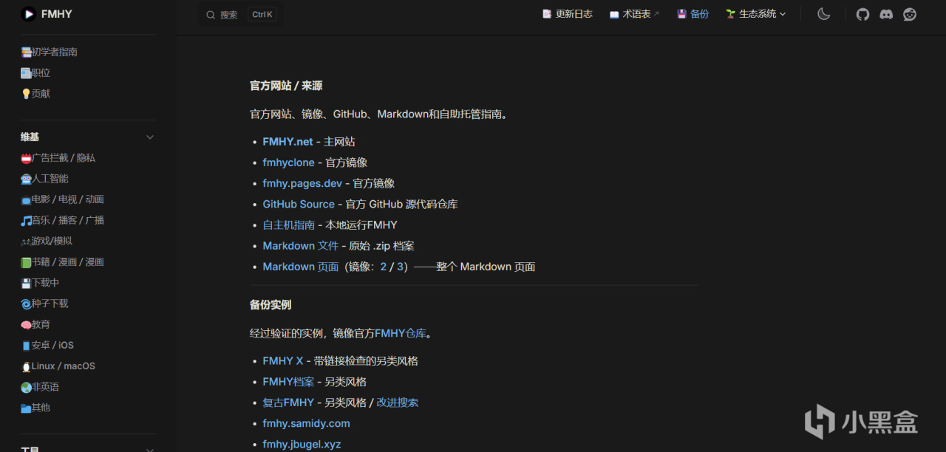The image size is (946, 452).
Task: Follow the fmhy.pages.dev mirror link
Action: [x=302, y=183]
